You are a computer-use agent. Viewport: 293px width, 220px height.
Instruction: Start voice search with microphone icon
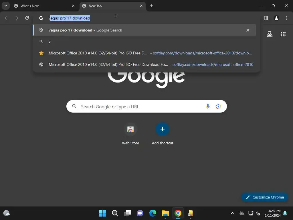tap(208, 107)
